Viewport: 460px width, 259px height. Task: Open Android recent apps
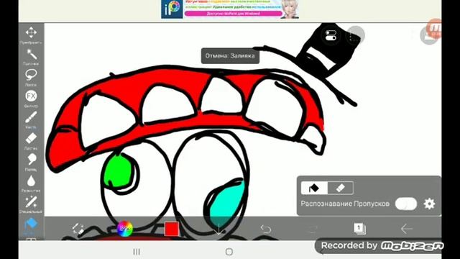tap(137, 252)
